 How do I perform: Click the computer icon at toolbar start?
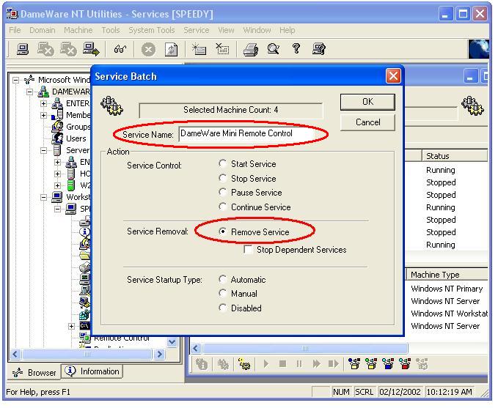click(22, 49)
